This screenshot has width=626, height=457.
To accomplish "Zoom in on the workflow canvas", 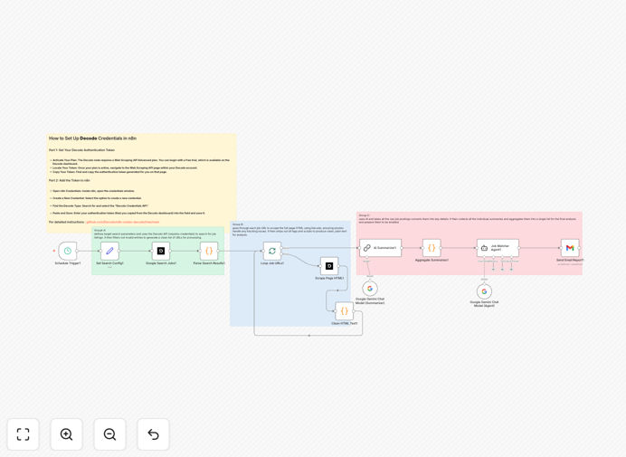I will pyautogui.click(x=66, y=434).
